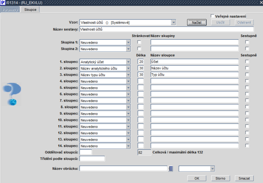This screenshot has width=263, height=183.
Task: Open the dropdown right of Název obrázku
Action: pyautogui.click(x=212, y=169)
